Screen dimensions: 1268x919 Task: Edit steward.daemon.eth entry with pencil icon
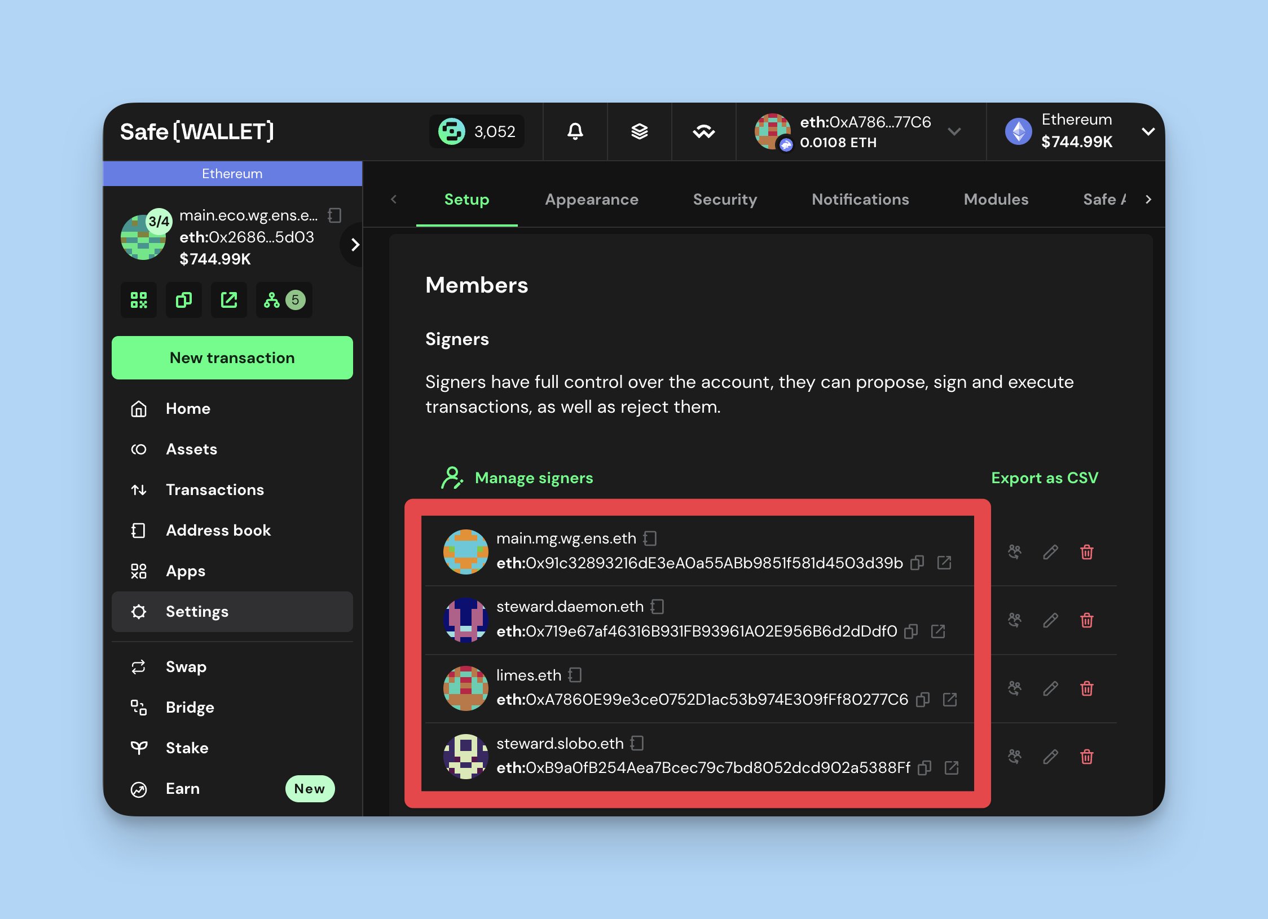[1050, 620]
